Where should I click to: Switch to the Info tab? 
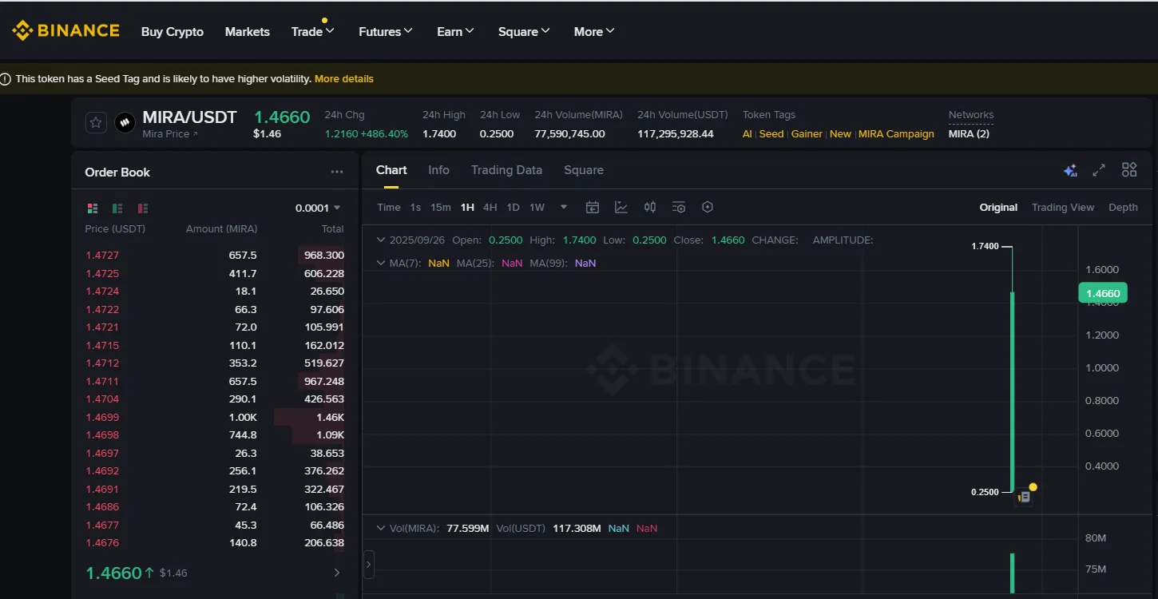[438, 170]
